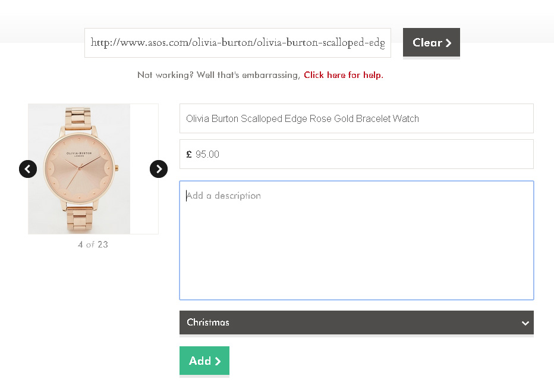
Task: Focus the product URL field
Action: (x=238, y=43)
